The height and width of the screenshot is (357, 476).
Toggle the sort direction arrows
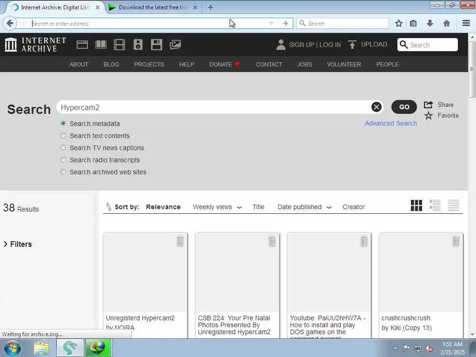pos(108,206)
